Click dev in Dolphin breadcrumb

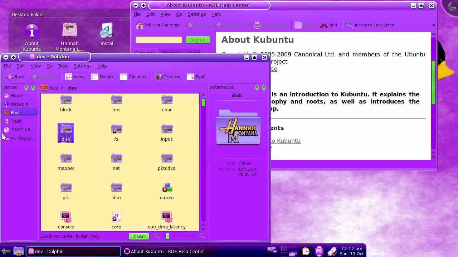tap(72, 88)
